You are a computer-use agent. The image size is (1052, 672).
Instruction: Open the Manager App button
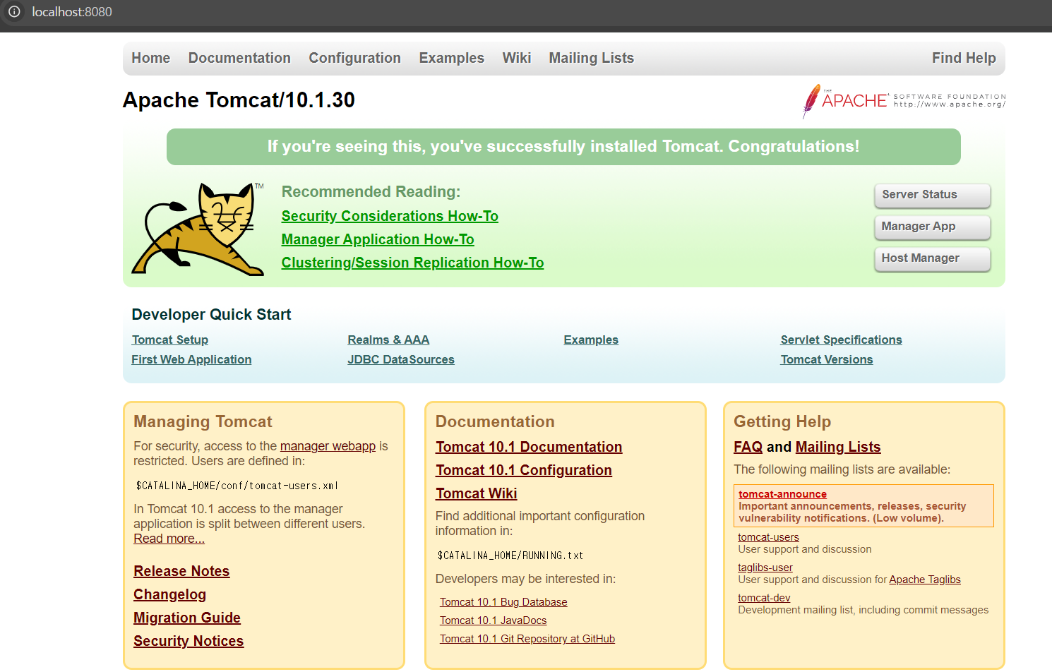point(933,227)
